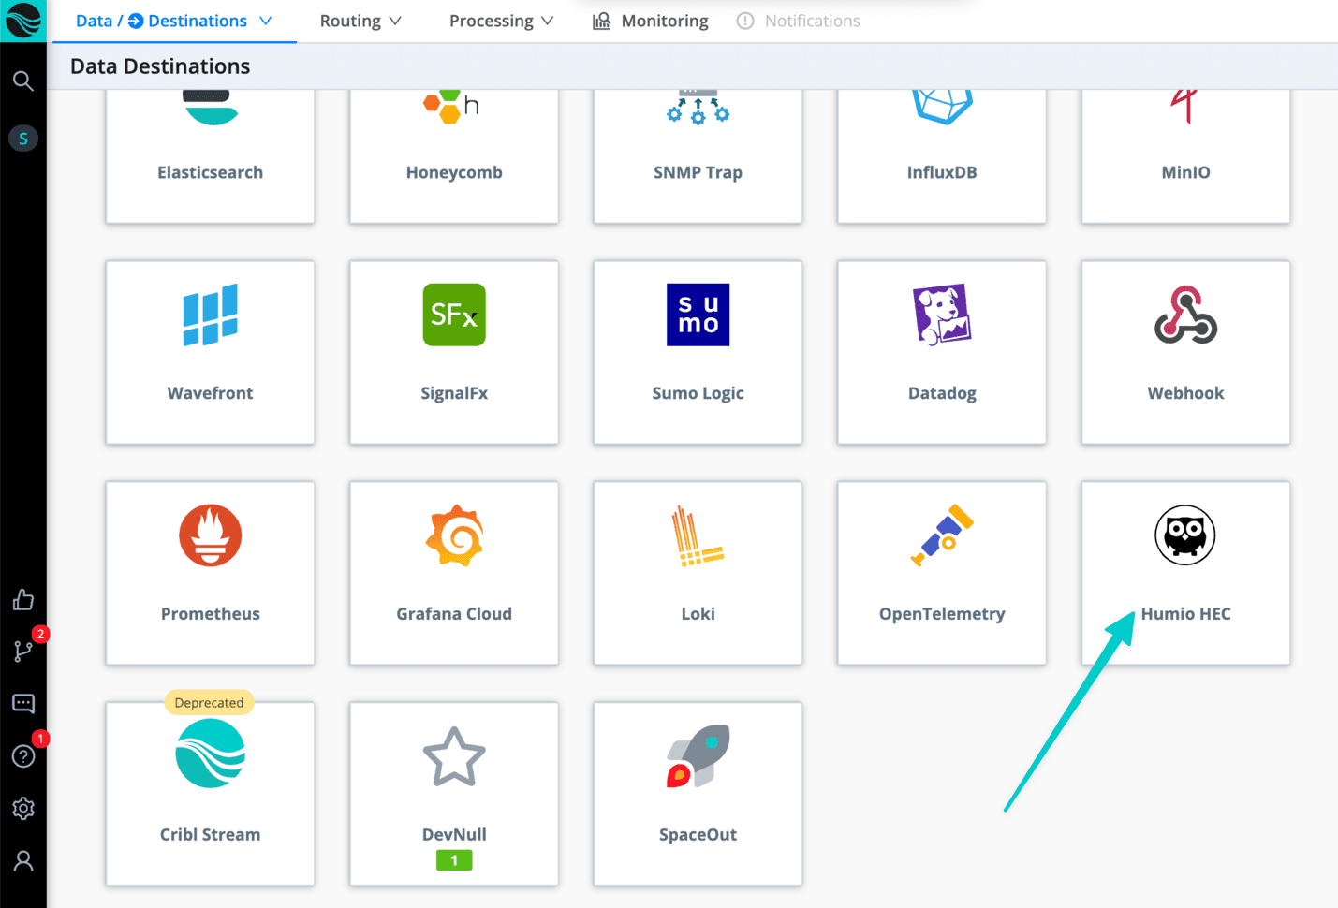Image resolution: width=1338 pixels, height=908 pixels.
Task: Switch to the Monitoring tab
Action: 651,21
